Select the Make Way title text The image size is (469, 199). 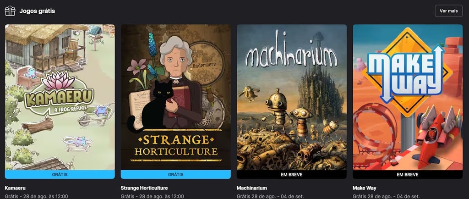click(364, 188)
